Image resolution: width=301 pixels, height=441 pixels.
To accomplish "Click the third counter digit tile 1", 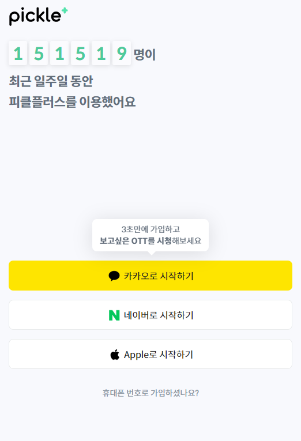I will [x=59, y=53].
